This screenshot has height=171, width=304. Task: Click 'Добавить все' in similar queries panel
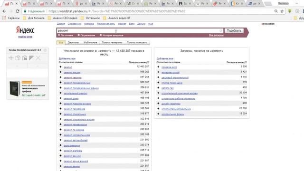click(165, 58)
